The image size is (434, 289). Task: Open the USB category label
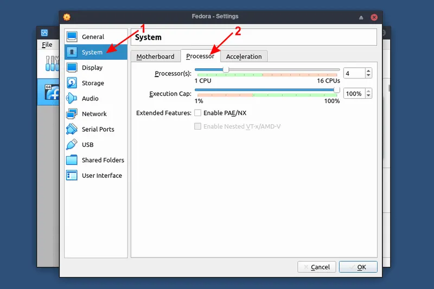click(x=88, y=145)
